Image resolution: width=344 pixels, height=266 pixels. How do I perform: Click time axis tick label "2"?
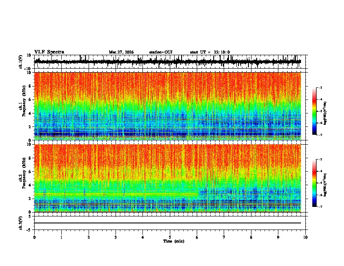tap(89, 237)
